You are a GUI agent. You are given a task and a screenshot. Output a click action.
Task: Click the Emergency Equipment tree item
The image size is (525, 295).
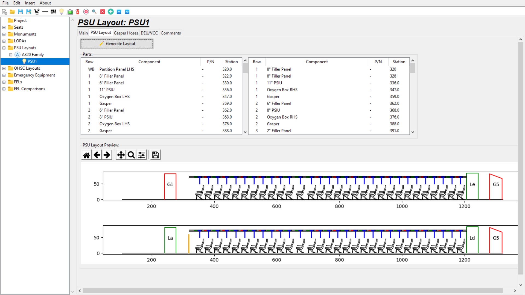34,75
